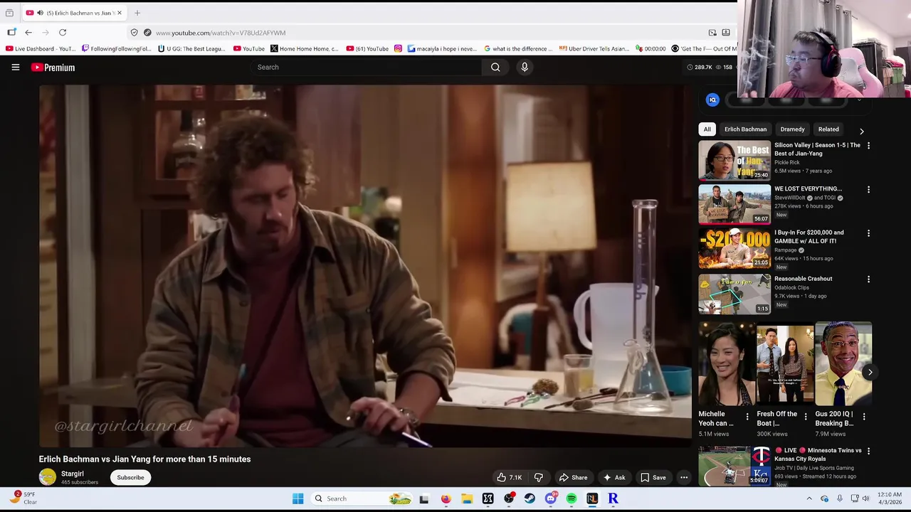
Task: Open Firefox from the taskbar
Action: (446, 498)
